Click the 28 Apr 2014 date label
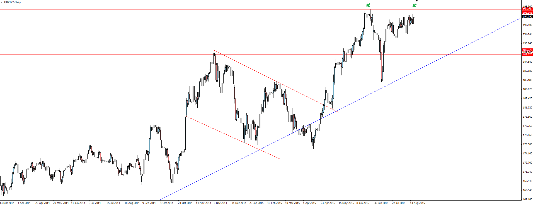Image resolution: width=533 pixels, height=205 pixels. point(42,203)
